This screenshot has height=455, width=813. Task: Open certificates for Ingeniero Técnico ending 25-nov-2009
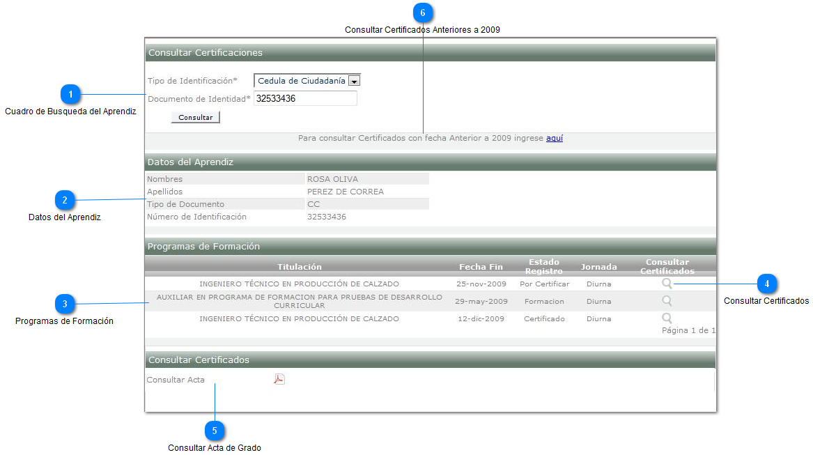pyautogui.click(x=667, y=283)
